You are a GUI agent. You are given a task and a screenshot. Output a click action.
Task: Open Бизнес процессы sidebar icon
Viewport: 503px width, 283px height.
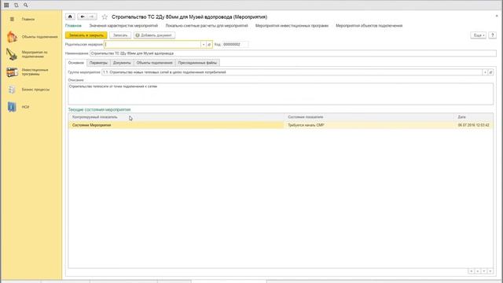[12, 90]
